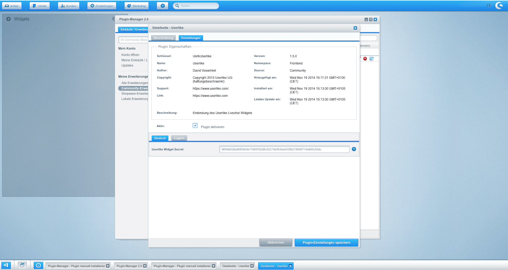Click the Source value Community
Image resolution: width=508 pixels, height=270 pixels.
[298, 70]
